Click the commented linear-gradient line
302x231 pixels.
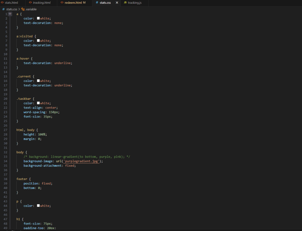(x=77, y=157)
